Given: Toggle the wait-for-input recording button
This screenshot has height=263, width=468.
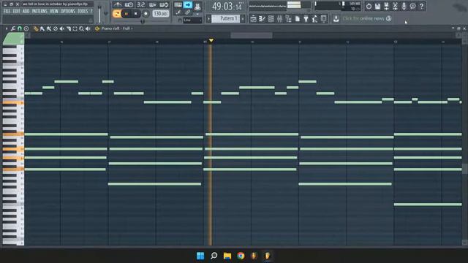Looking at the screenshot, I should pyautogui.click(x=129, y=5).
